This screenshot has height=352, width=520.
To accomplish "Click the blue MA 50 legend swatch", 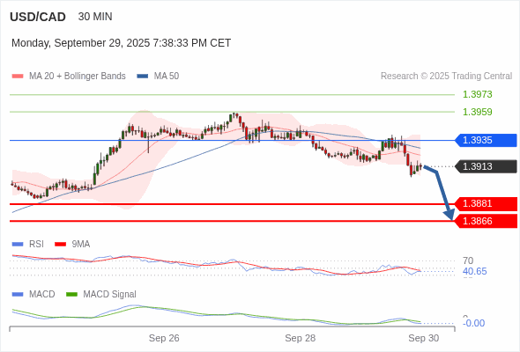I will coord(143,77).
